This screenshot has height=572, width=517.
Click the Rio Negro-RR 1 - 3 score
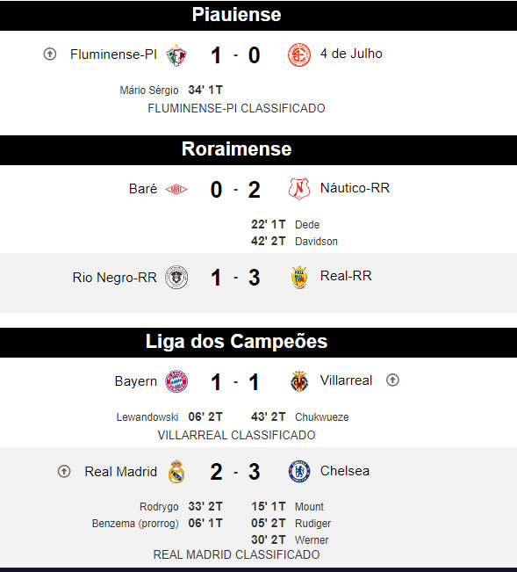tap(235, 278)
